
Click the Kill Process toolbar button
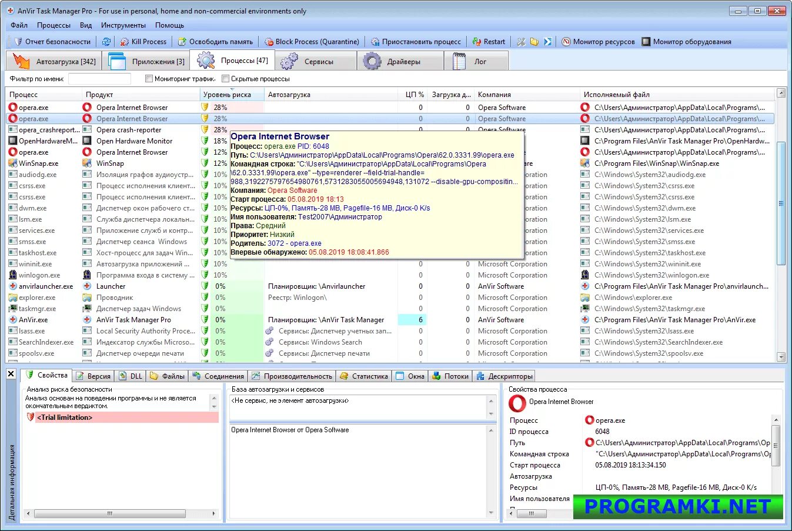click(143, 42)
